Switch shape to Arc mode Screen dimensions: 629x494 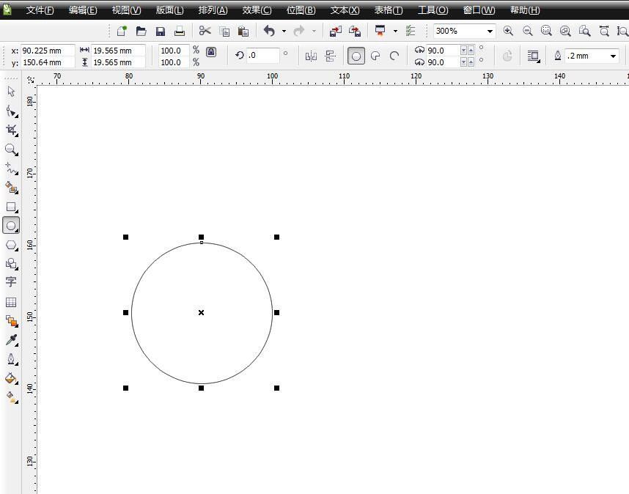(394, 56)
